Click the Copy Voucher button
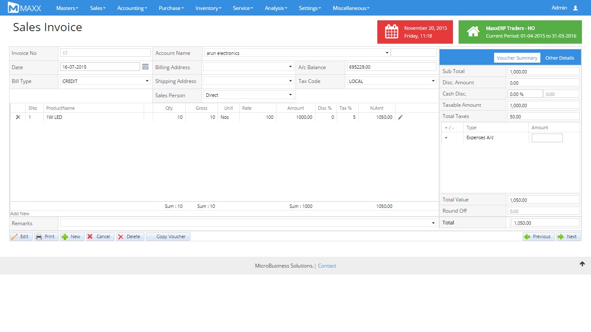This screenshot has width=591, height=332. point(168,236)
